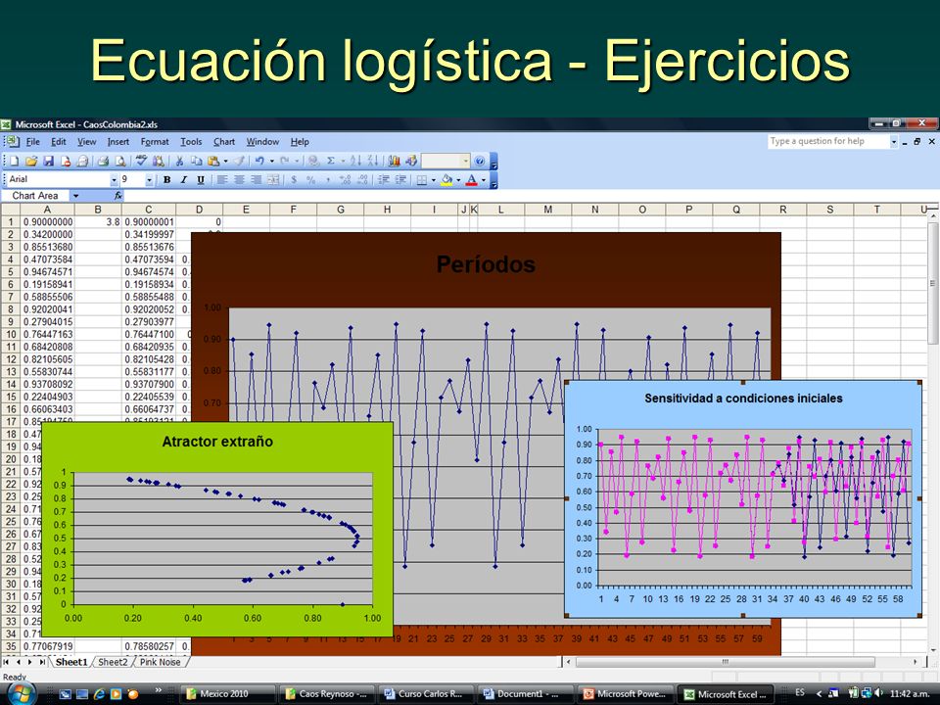Click the Print toolbar icon

[103, 161]
